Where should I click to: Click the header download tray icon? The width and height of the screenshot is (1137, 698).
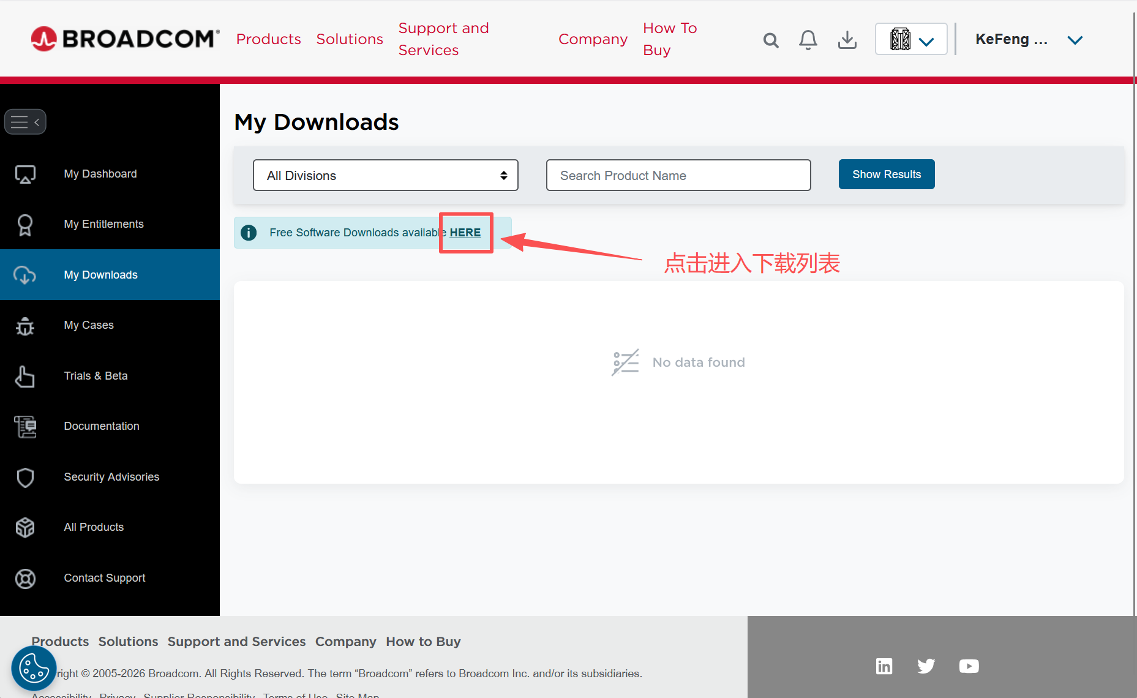click(x=847, y=40)
